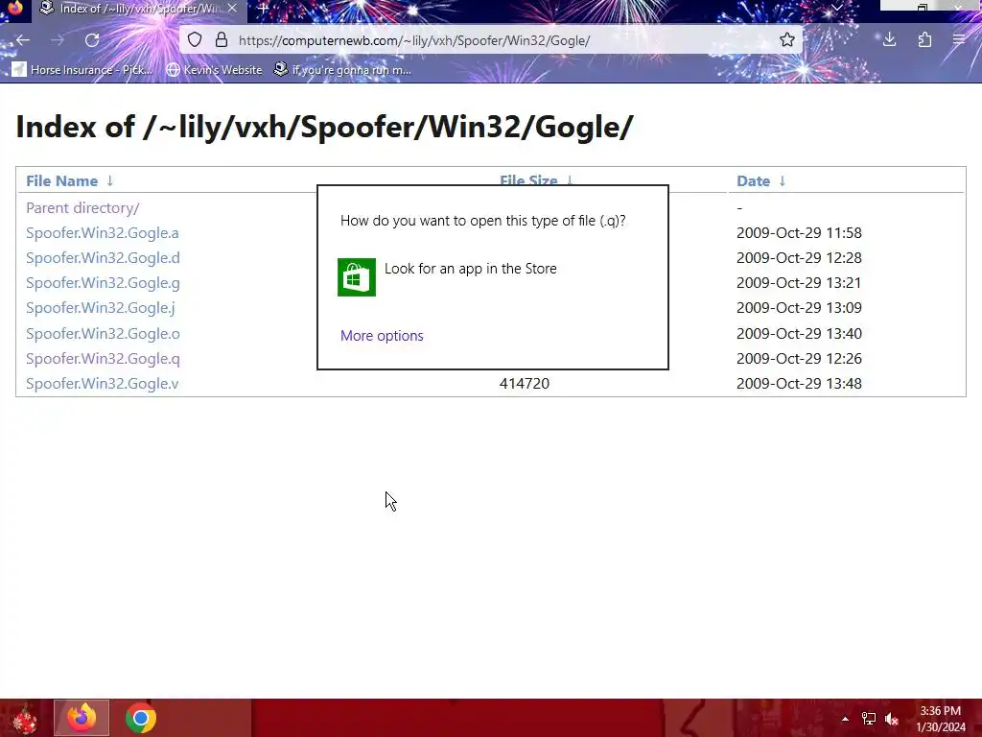Download Spoofer.Win32.Gogle.v
The image size is (982, 737).
[x=102, y=384]
